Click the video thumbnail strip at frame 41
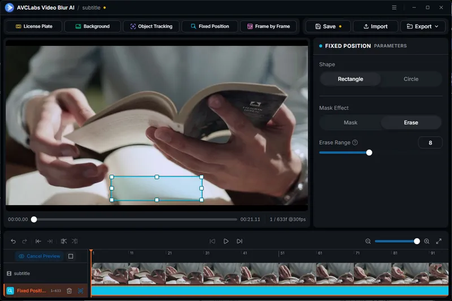The image size is (452, 301). tap(259, 273)
